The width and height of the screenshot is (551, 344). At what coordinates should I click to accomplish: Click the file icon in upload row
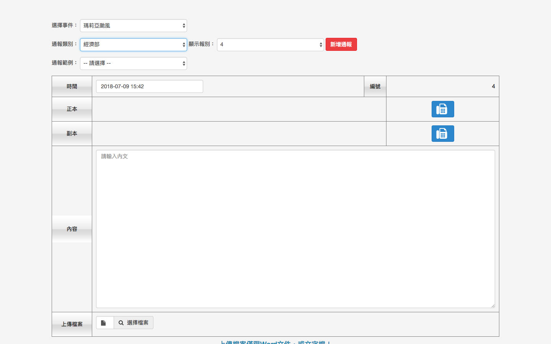click(x=103, y=323)
